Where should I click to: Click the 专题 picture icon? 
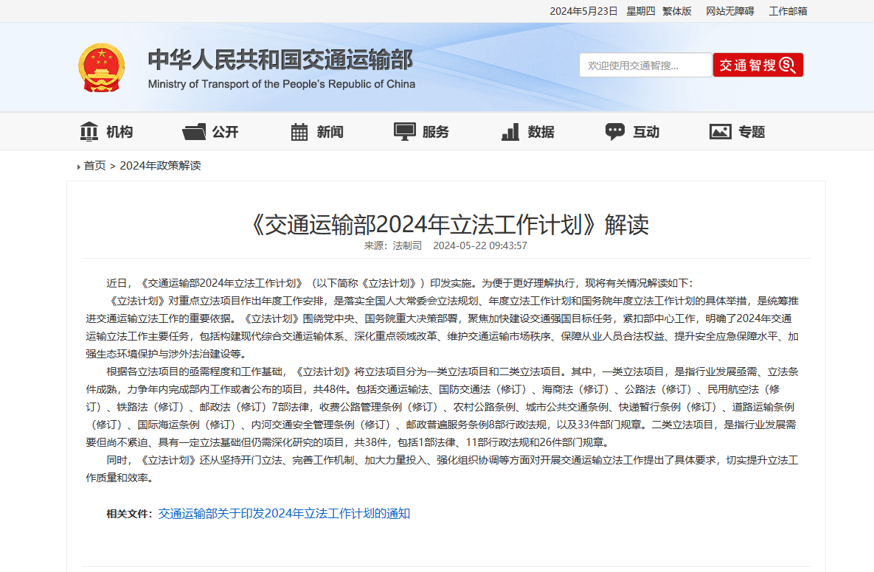[x=720, y=131]
